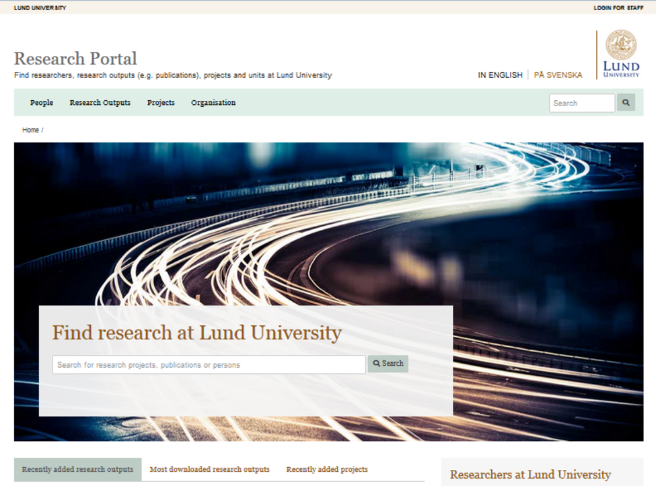Image resolution: width=656 pixels, height=486 pixels.
Task: Click the hero Search button
Action: (x=388, y=364)
